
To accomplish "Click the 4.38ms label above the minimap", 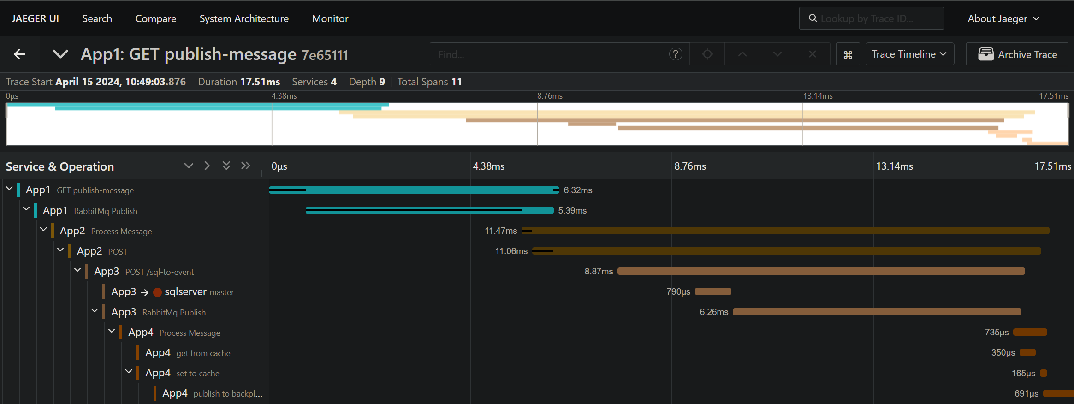I will click(x=284, y=96).
